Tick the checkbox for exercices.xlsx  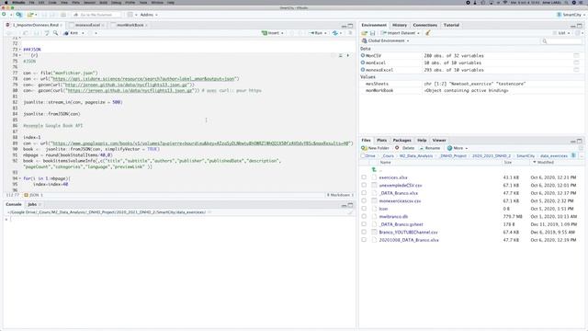(x=364, y=177)
